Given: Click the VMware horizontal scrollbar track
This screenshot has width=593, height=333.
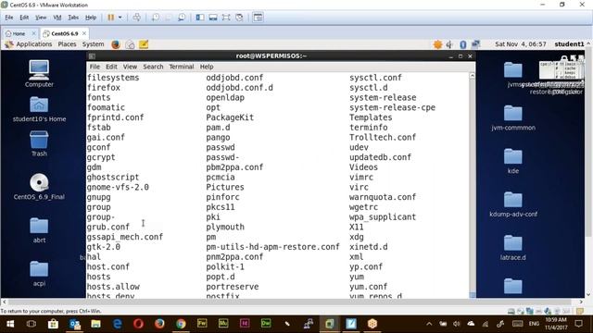Looking at the screenshot, I should (290, 302).
